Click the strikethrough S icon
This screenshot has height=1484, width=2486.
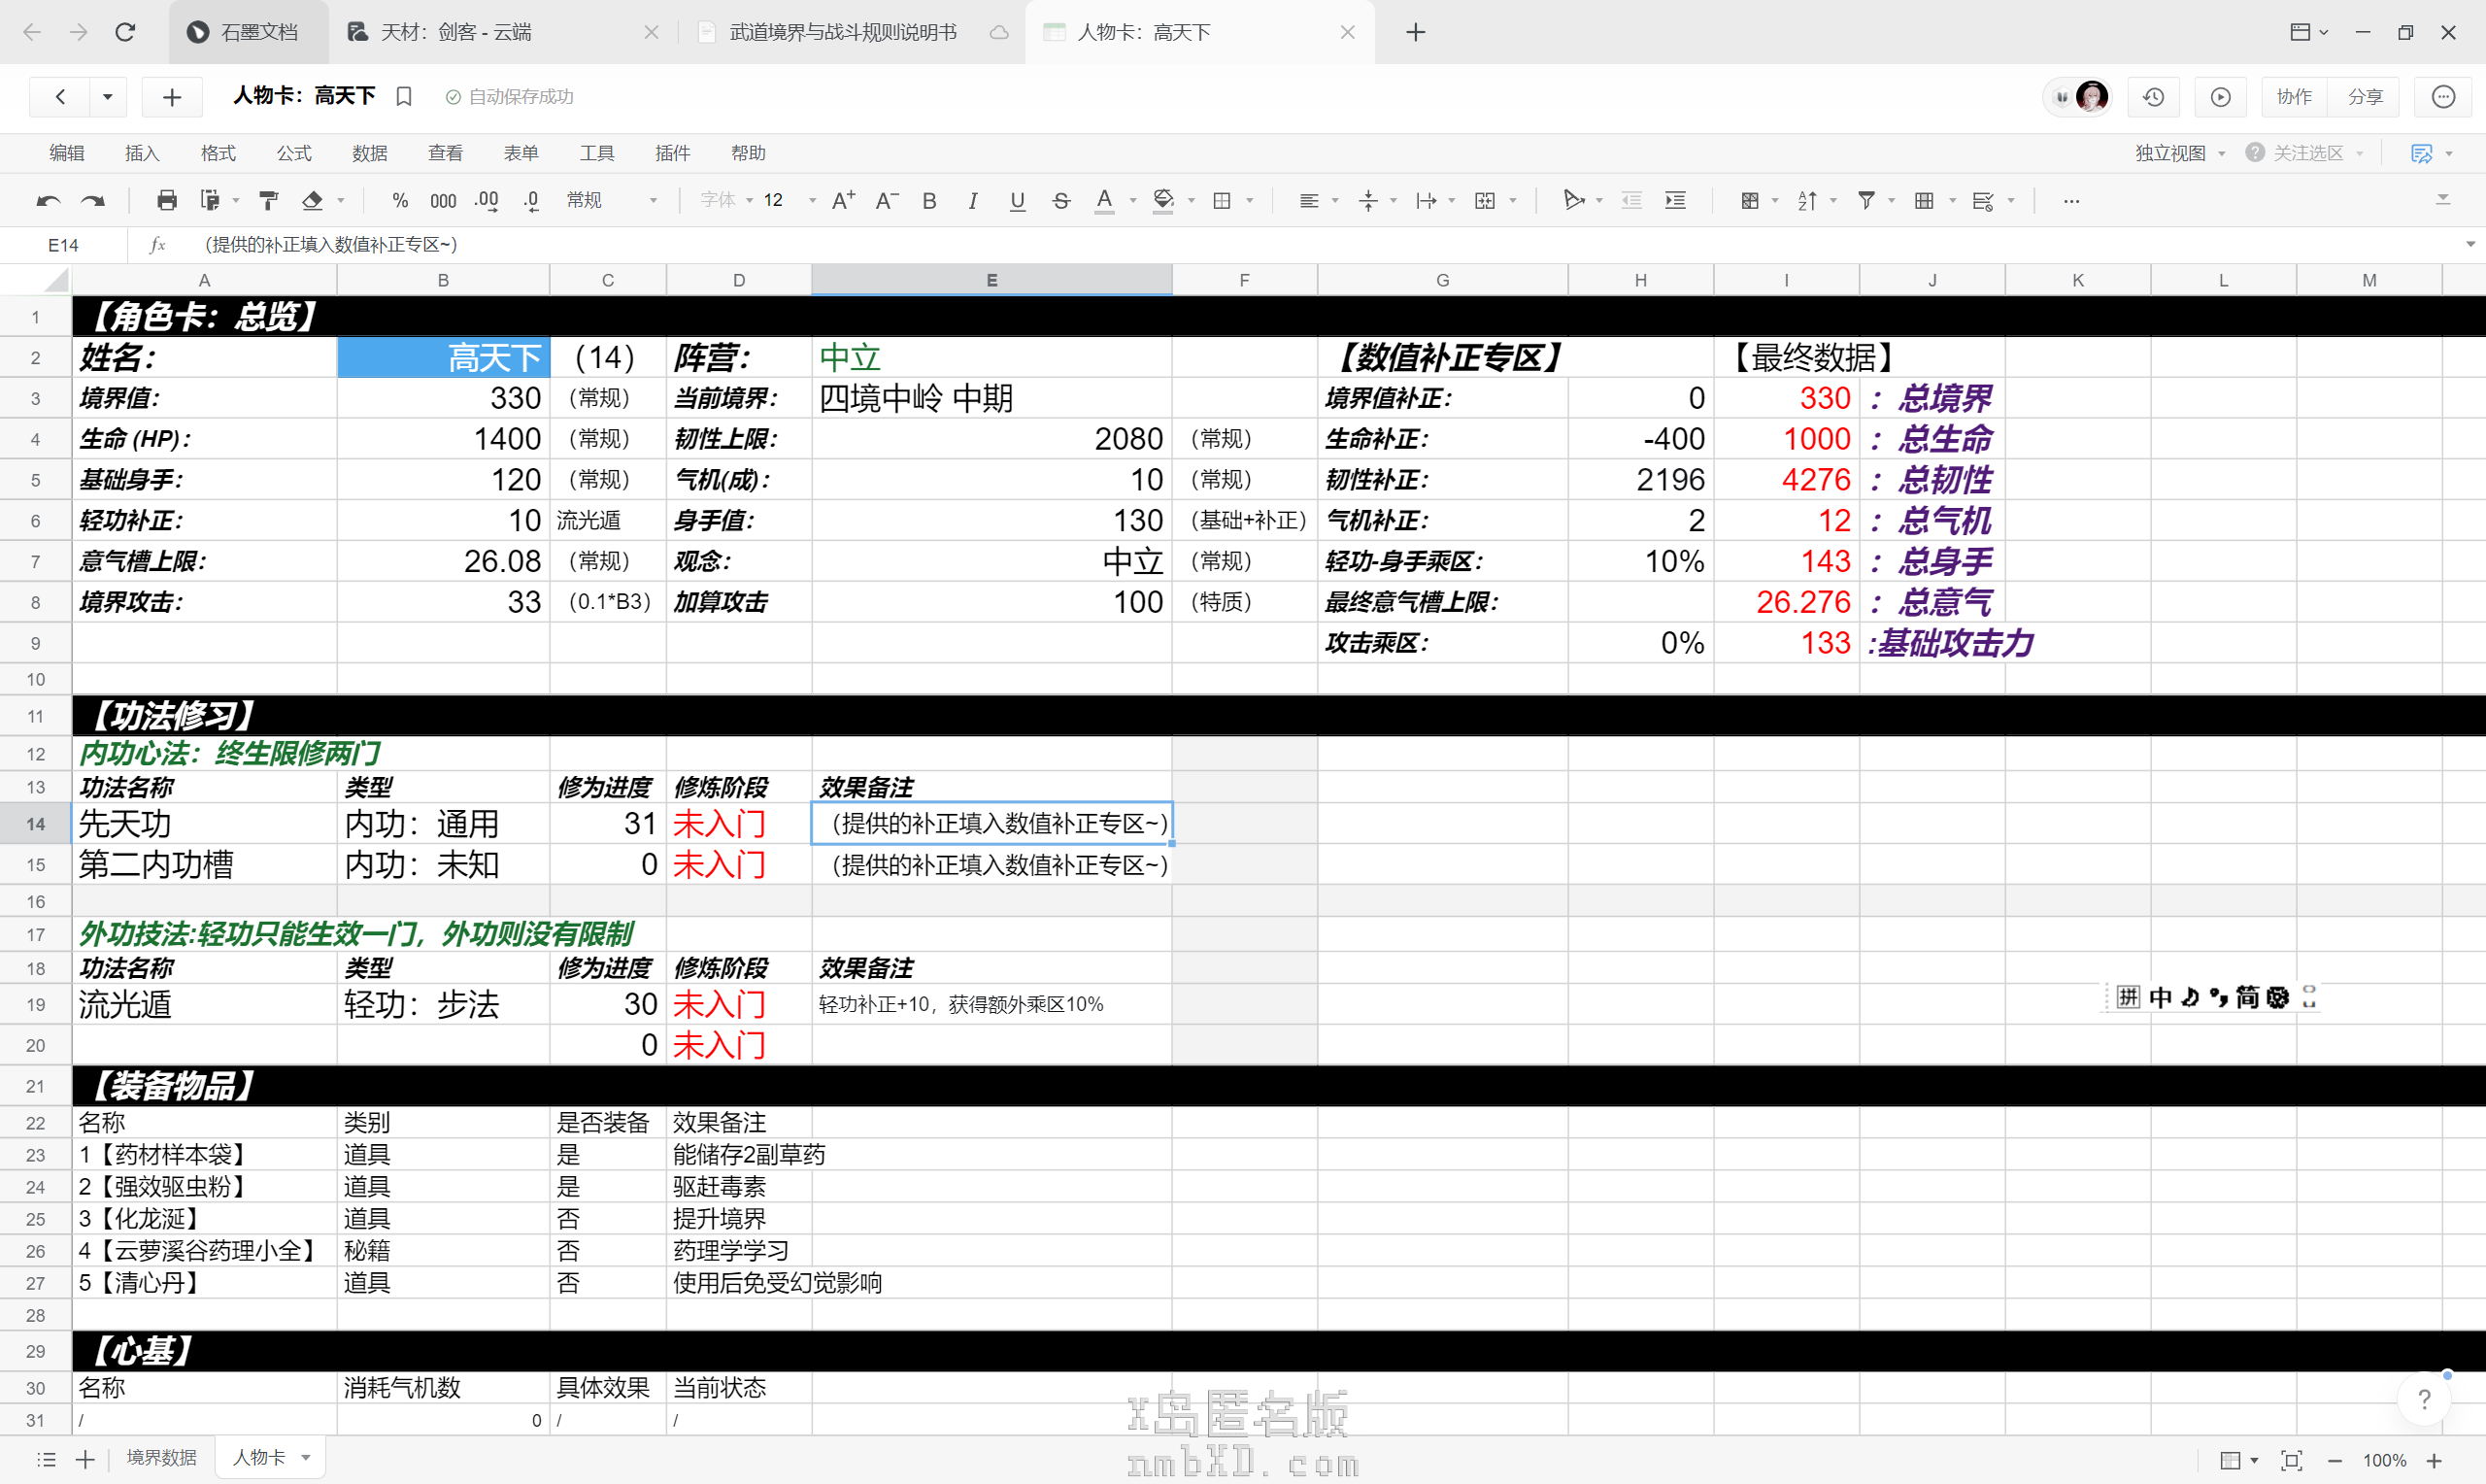[x=1060, y=201]
